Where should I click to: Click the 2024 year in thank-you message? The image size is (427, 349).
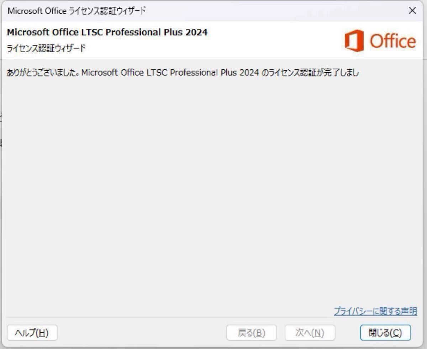coord(249,73)
